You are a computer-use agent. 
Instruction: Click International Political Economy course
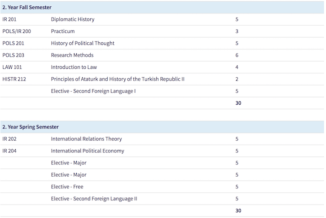pos(88,151)
